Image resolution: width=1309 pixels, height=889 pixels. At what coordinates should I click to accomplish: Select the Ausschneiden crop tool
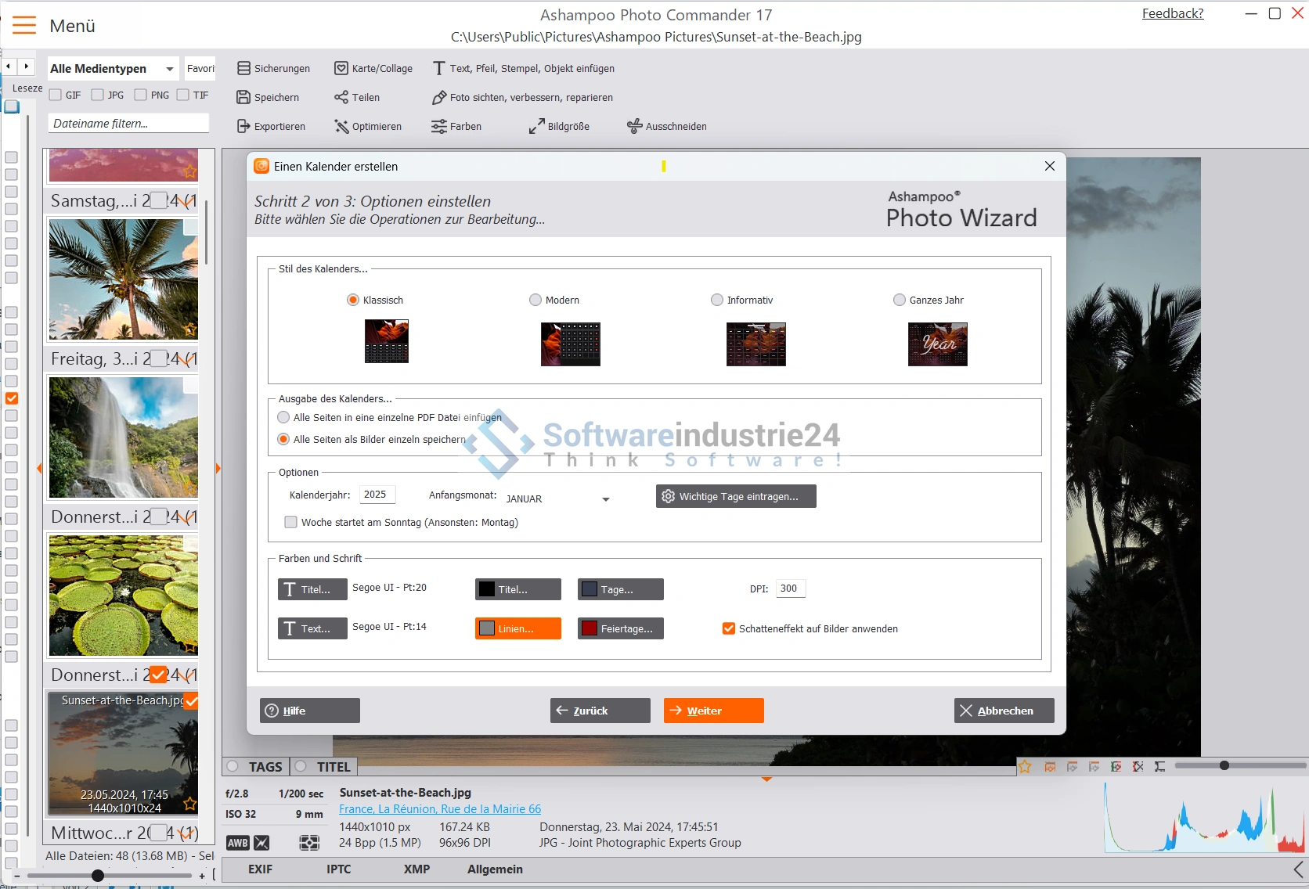[x=635, y=127]
